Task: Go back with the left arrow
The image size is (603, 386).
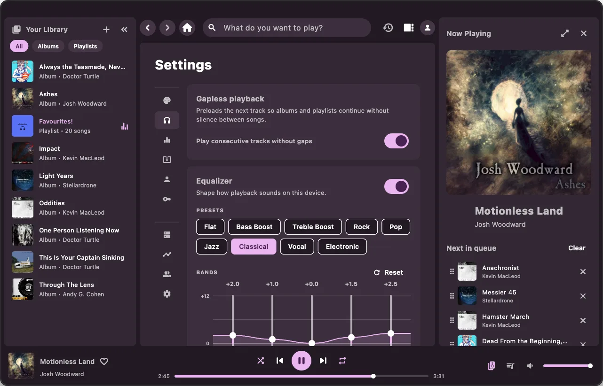Action: coord(148,28)
